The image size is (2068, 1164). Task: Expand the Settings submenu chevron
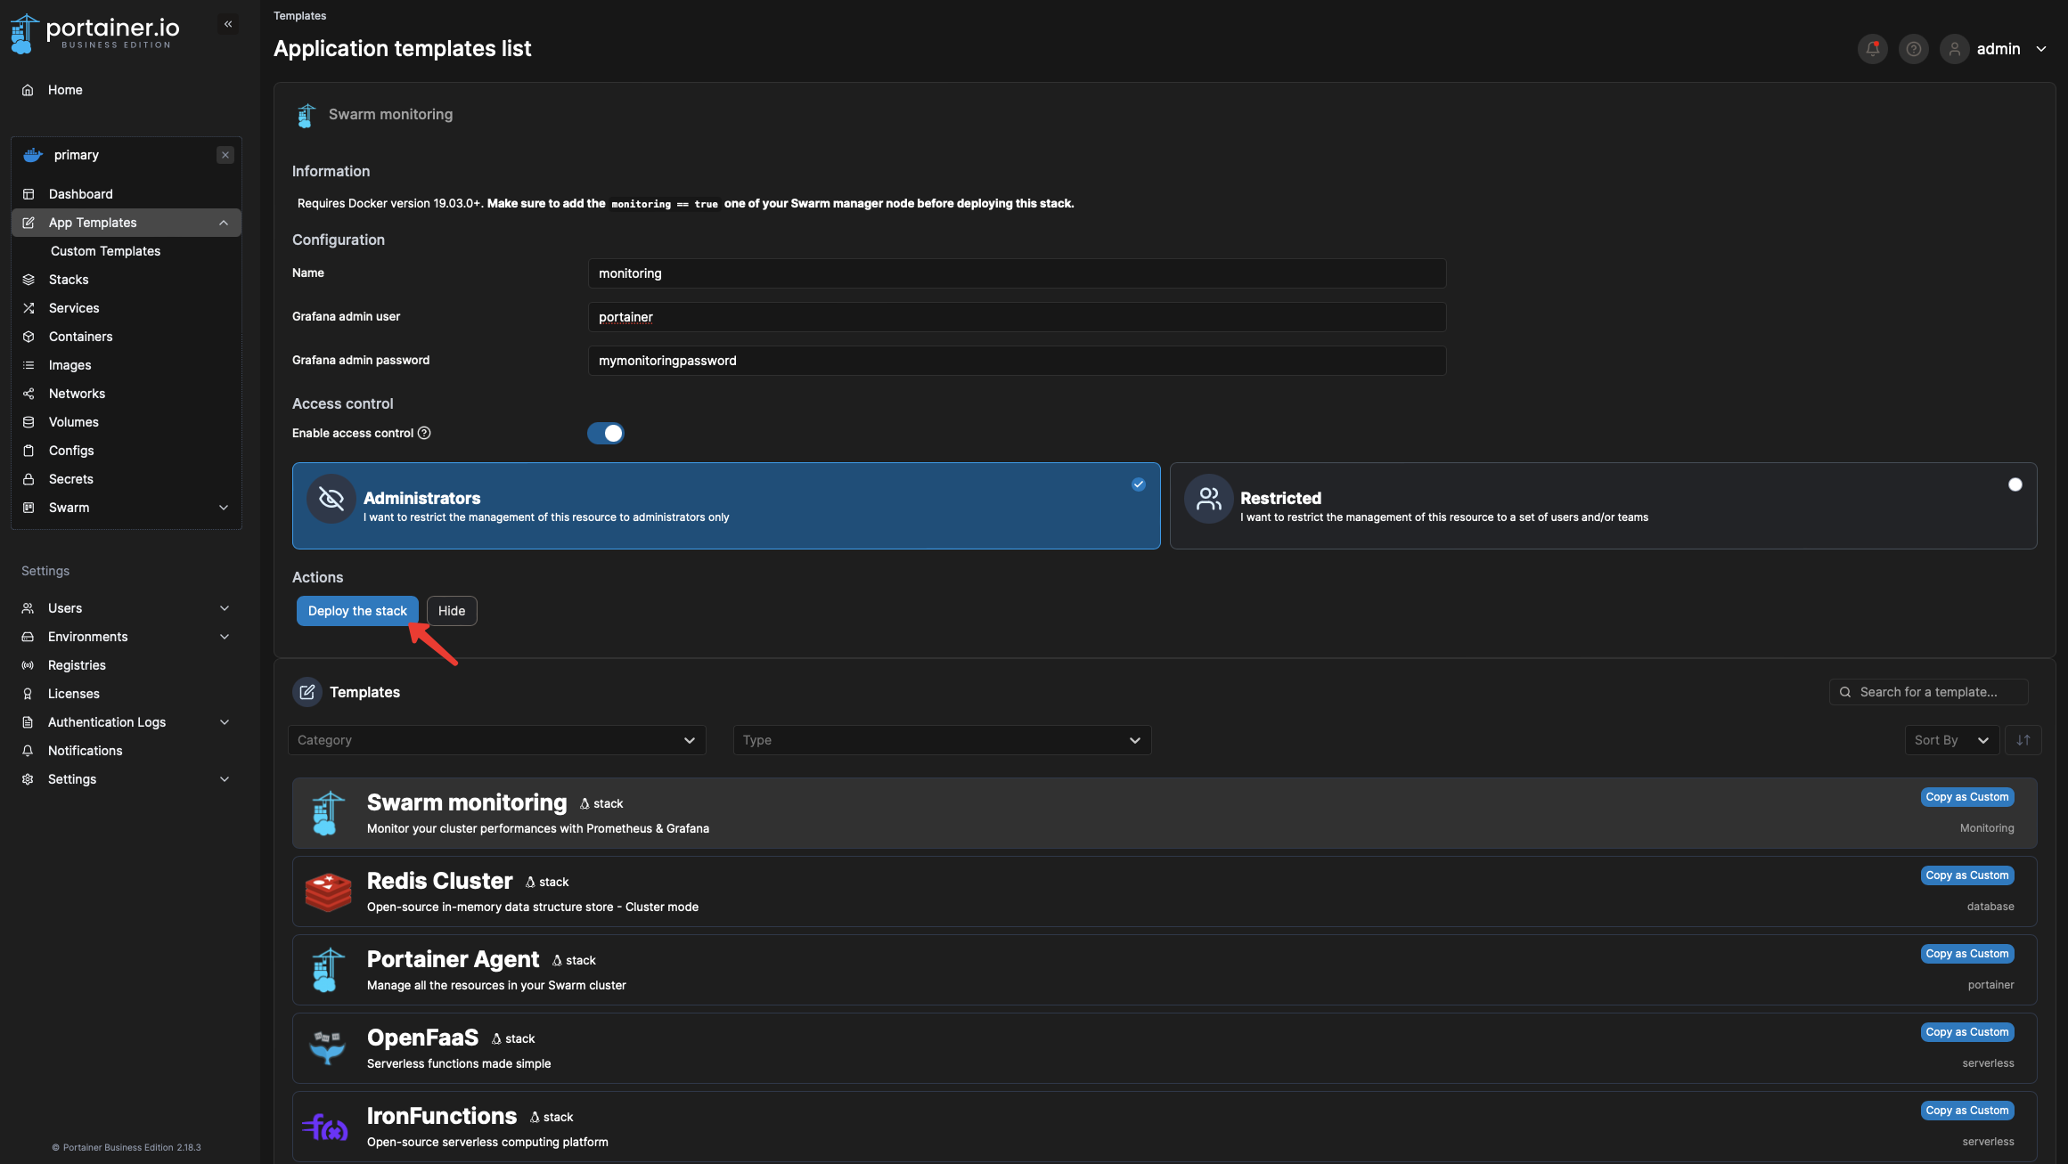(x=225, y=779)
